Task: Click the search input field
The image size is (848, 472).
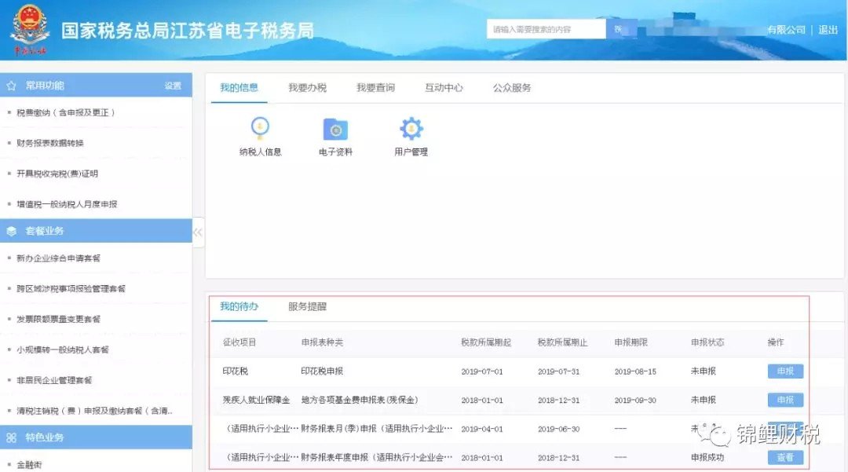Action: click(x=544, y=27)
